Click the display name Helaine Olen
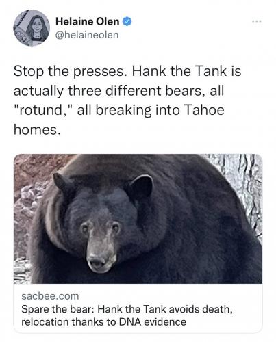The width and height of the screenshot is (276, 342). click(x=87, y=22)
